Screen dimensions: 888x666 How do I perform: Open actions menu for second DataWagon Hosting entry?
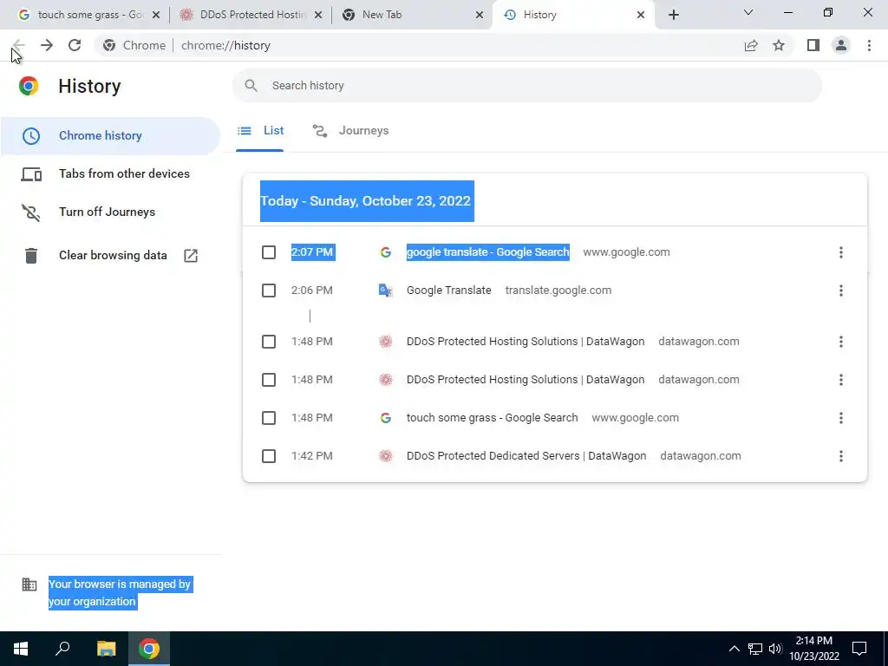click(841, 380)
